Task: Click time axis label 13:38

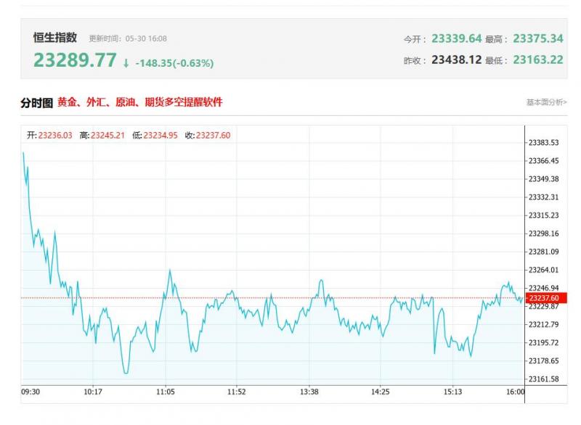Action: point(309,392)
